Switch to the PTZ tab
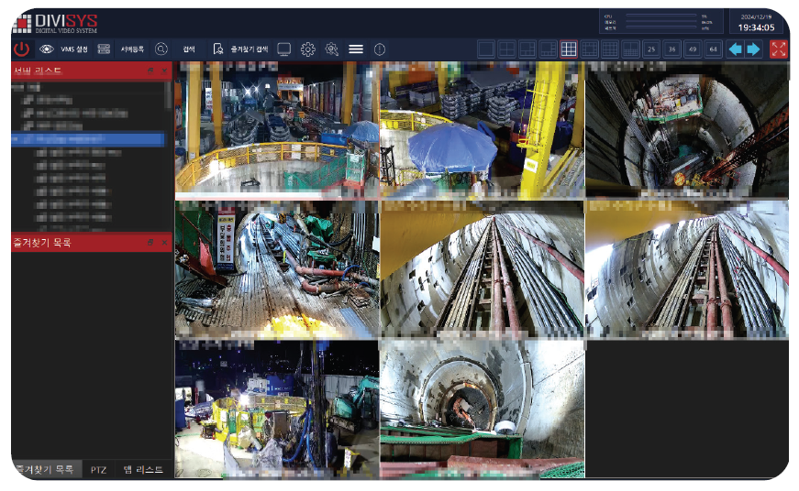Viewport: 799px width, 491px height. pyautogui.click(x=98, y=470)
